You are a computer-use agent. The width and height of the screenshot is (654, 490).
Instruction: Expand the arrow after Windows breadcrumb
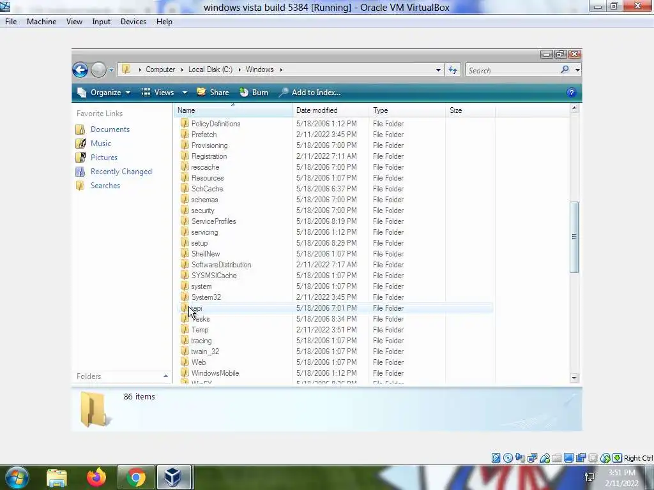281,70
